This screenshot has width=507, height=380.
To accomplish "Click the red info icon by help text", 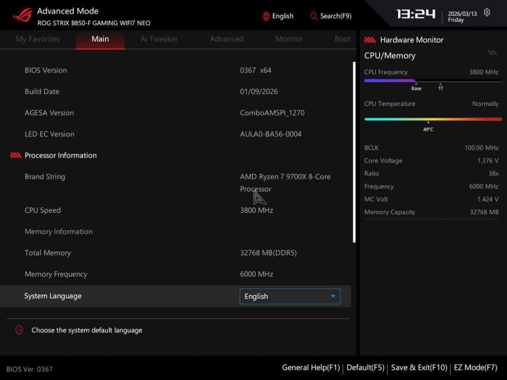I will [19, 330].
